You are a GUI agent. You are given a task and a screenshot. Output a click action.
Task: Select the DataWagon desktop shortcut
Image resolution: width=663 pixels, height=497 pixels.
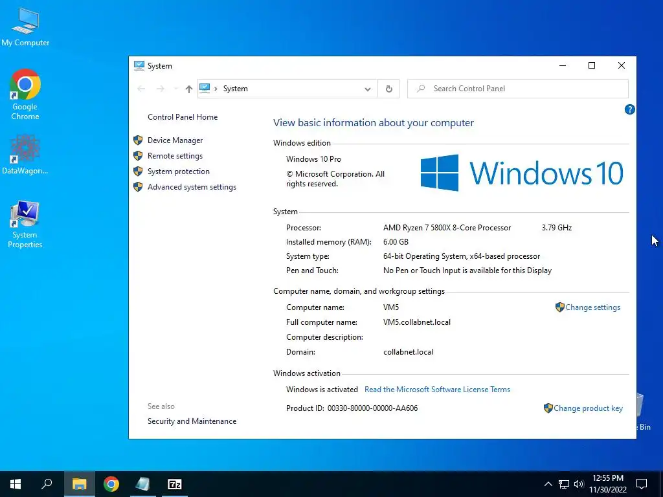(x=25, y=154)
